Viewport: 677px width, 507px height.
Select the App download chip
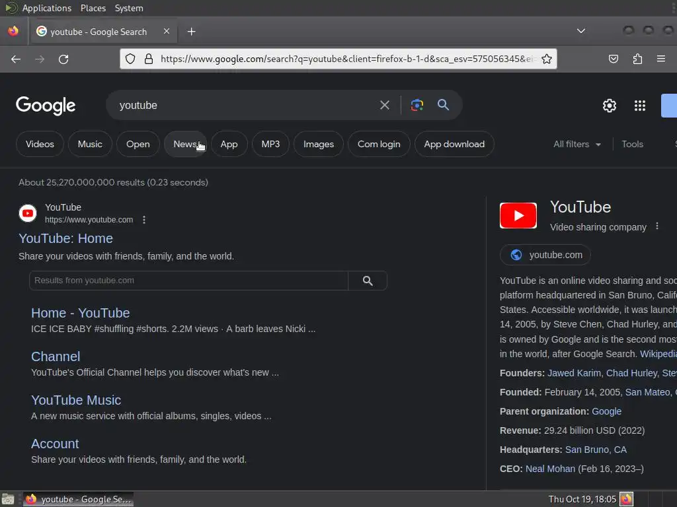[x=454, y=144]
